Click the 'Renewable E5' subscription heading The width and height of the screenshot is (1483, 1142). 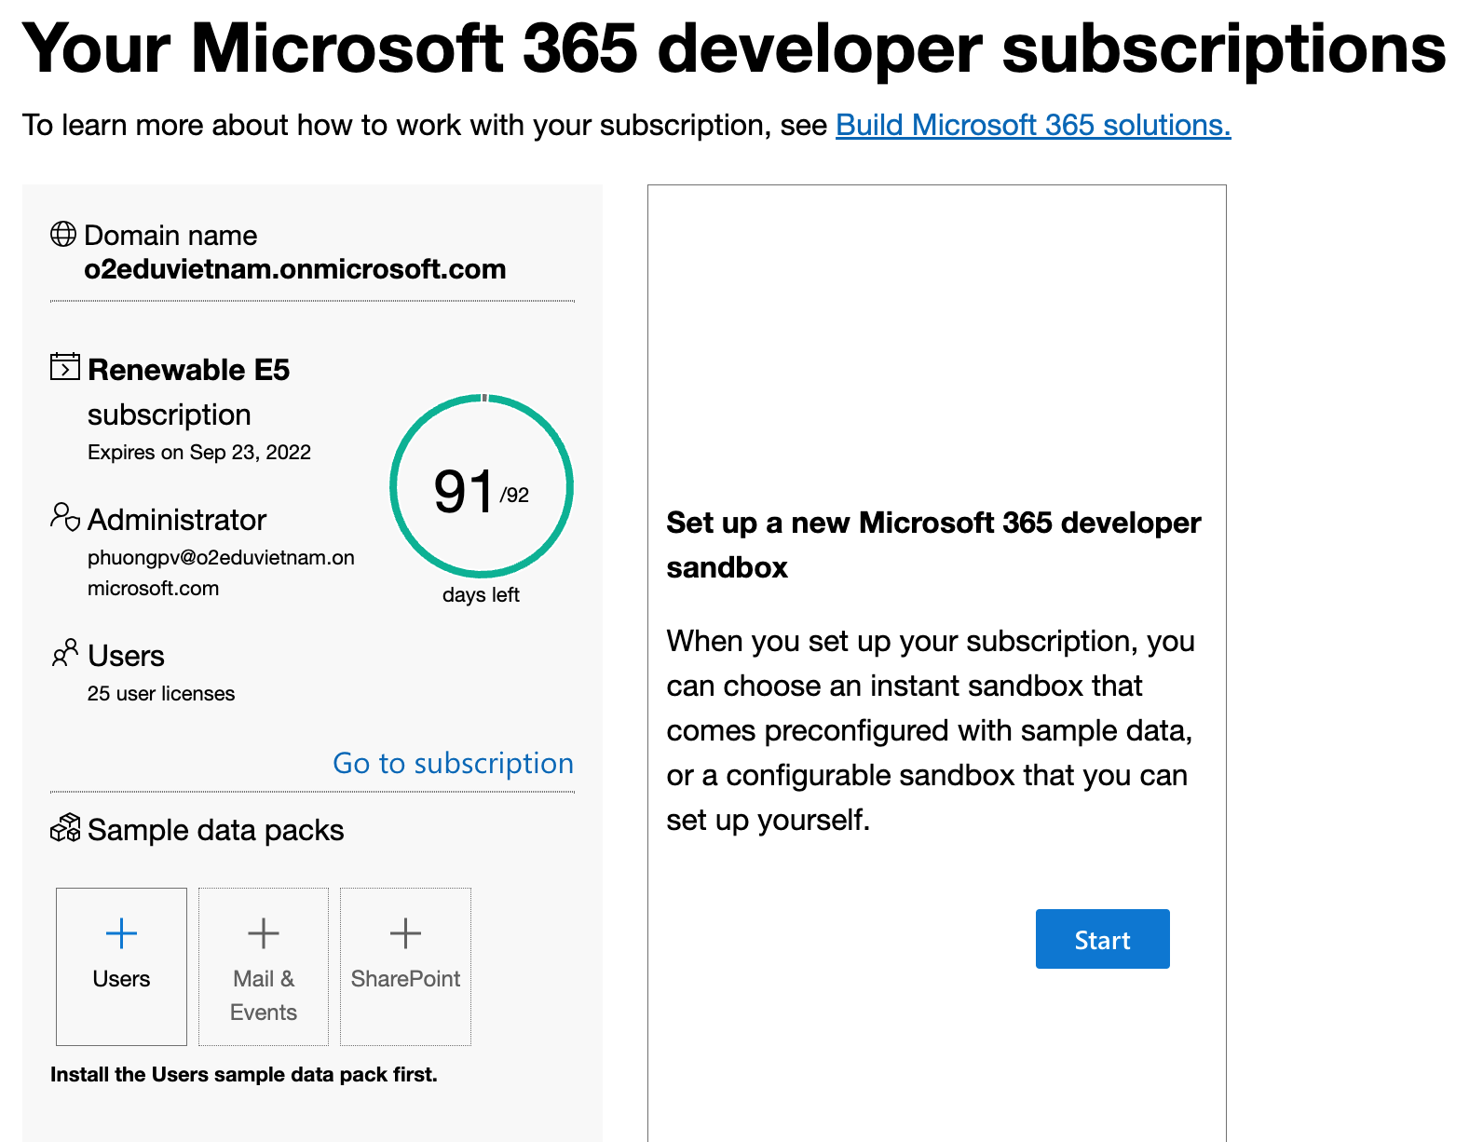(x=189, y=370)
